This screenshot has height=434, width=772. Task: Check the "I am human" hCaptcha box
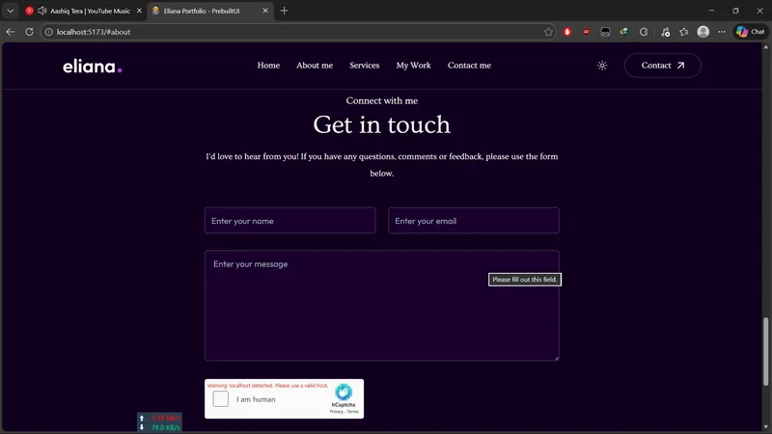pos(221,399)
